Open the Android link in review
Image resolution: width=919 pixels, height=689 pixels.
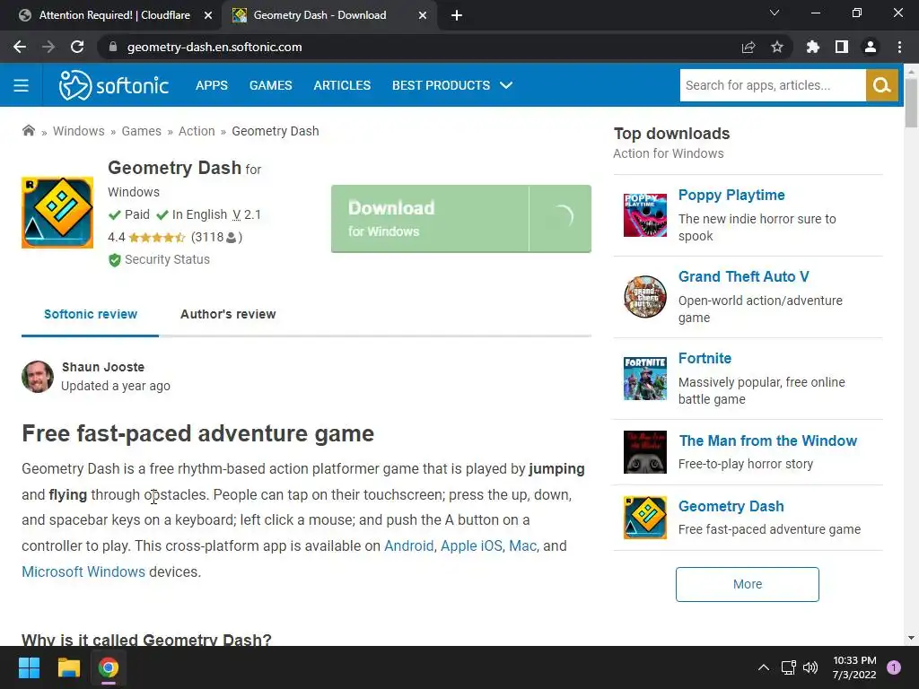[x=408, y=546]
